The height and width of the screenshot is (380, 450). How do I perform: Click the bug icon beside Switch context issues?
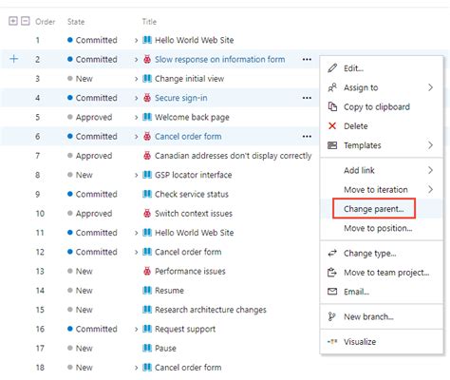(x=147, y=214)
